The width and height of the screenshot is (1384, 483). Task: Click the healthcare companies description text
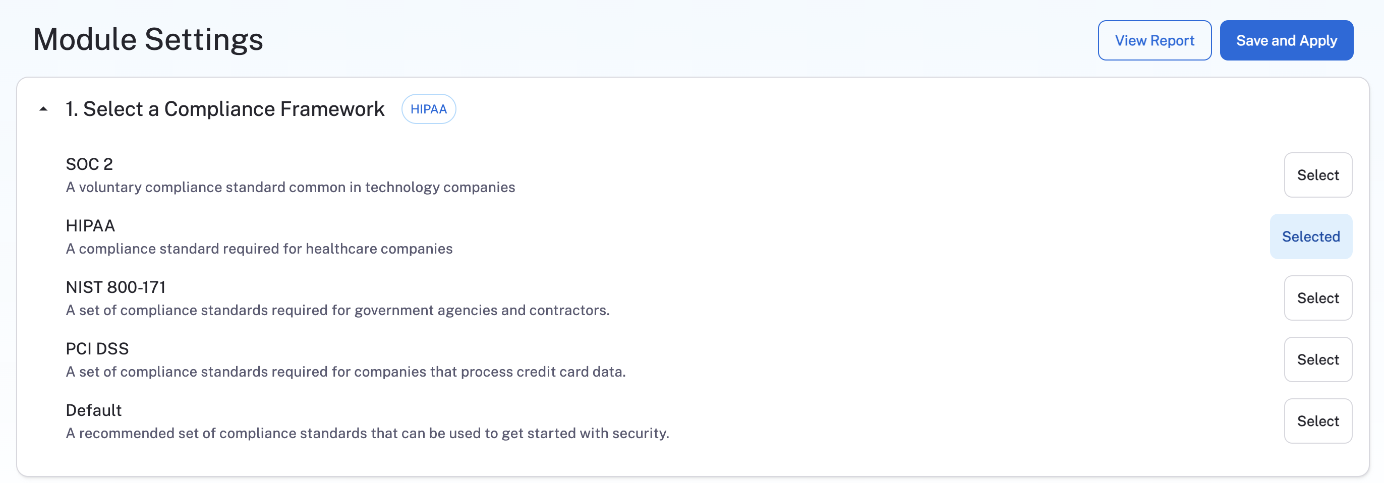259,249
